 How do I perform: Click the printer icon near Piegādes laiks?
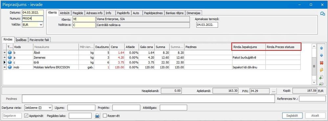click(x=97, y=115)
